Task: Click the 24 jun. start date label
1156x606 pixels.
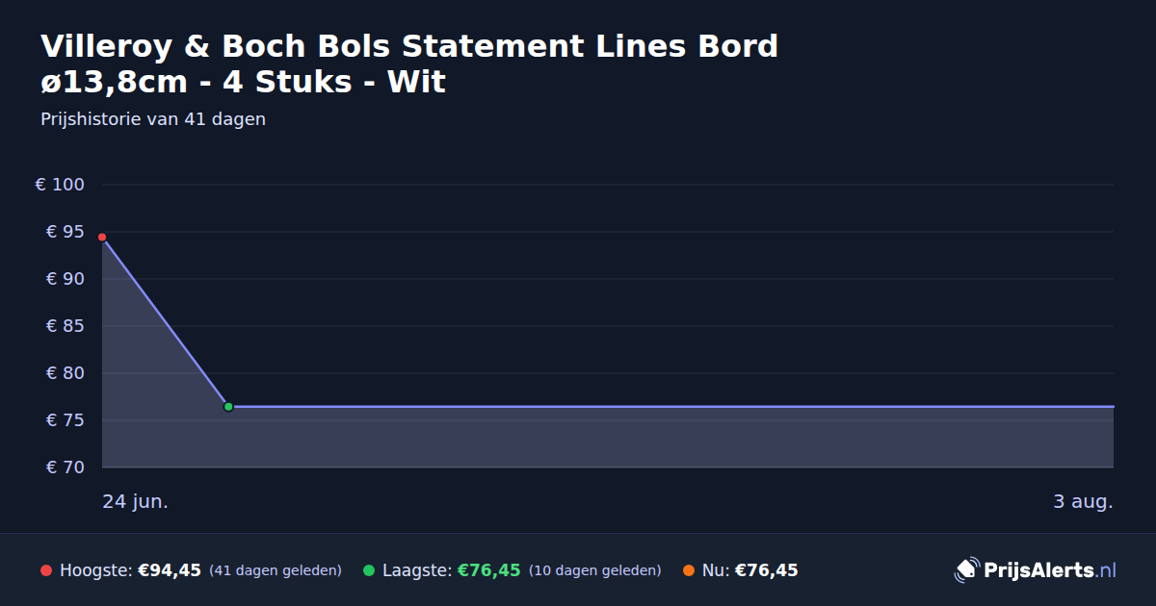Action: click(136, 502)
